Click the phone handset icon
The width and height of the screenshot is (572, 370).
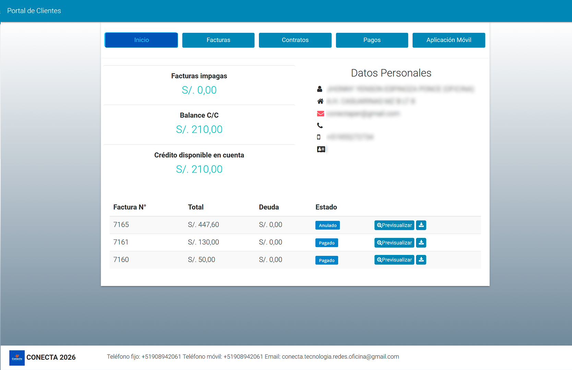coord(320,125)
